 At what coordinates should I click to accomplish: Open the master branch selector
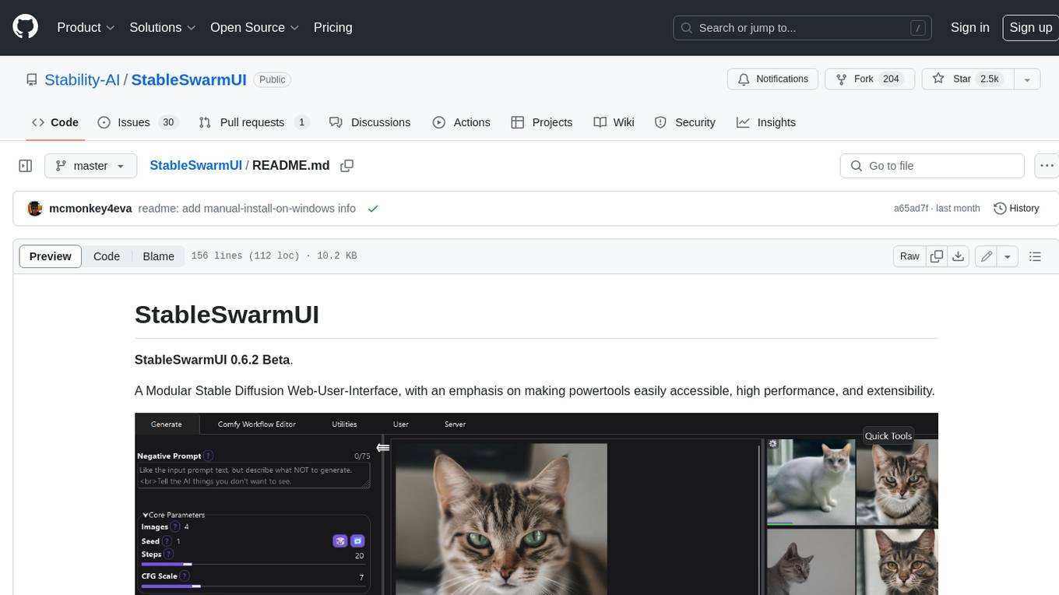90,166
